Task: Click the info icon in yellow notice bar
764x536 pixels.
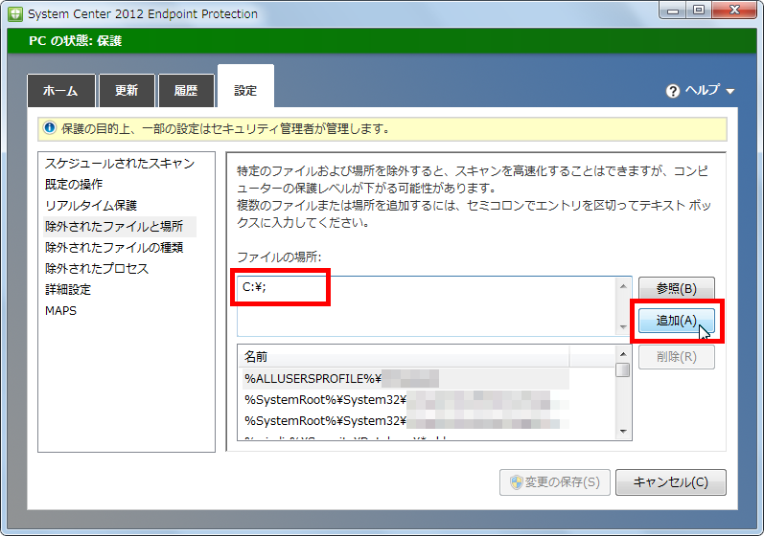Action: pyautogui.click(x=50, y=128)
